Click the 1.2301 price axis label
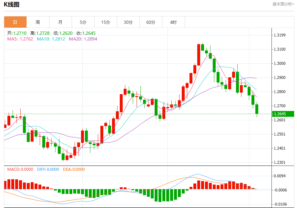Image resolution: width=297 pixels, height=208 pixels. pos(280,162)
